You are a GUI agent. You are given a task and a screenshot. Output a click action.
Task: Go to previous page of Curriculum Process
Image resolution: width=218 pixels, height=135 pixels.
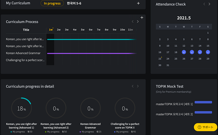[x=133, y=22]
